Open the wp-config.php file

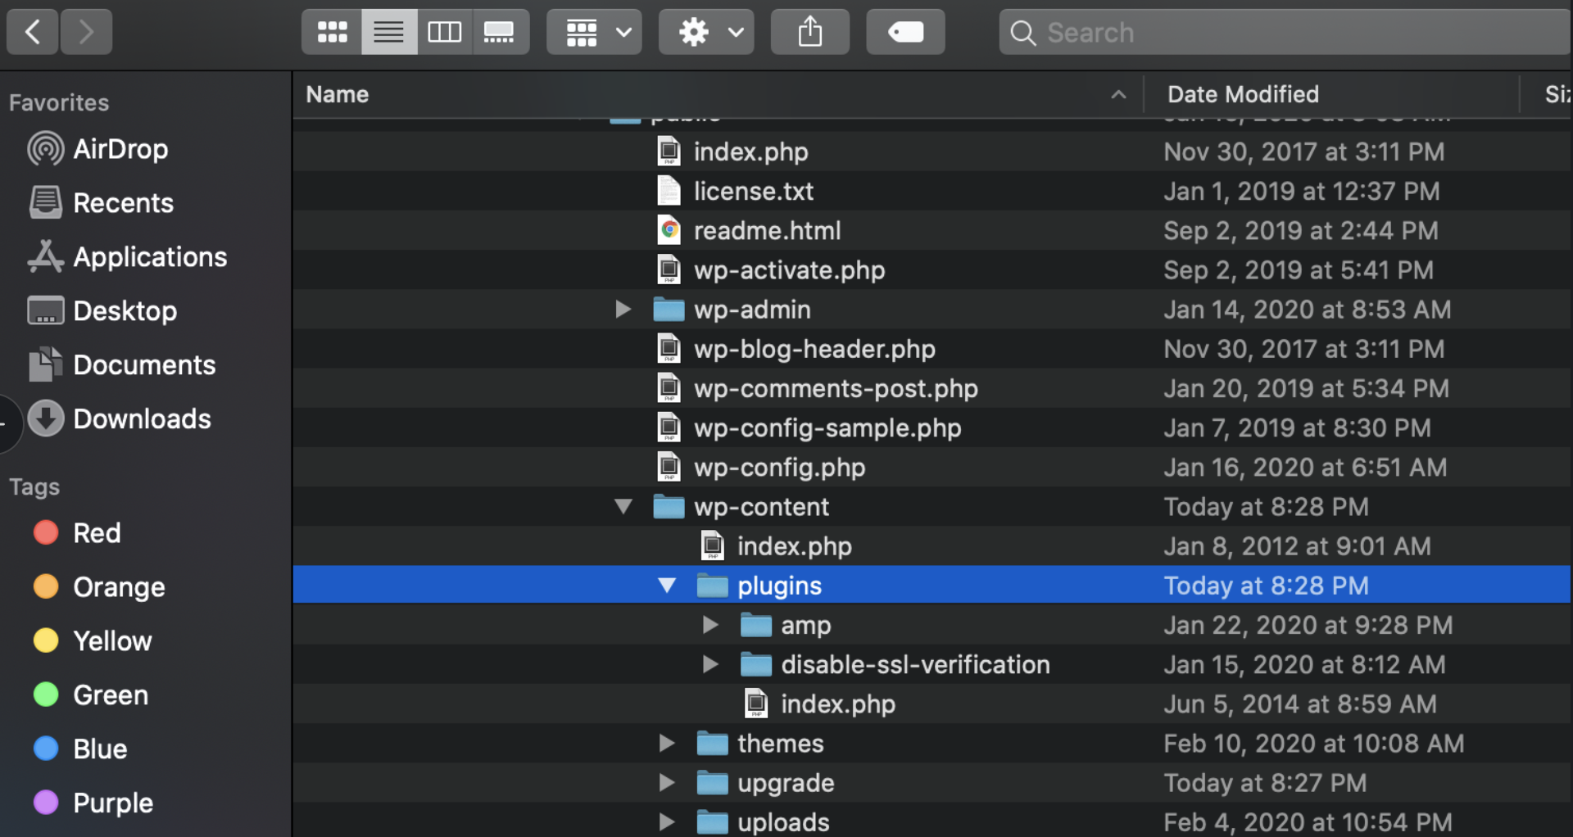pos(778,467)
